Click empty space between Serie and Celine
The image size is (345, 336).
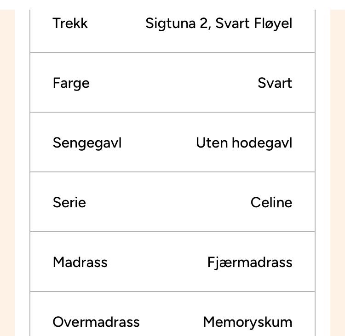coord(167,203)
